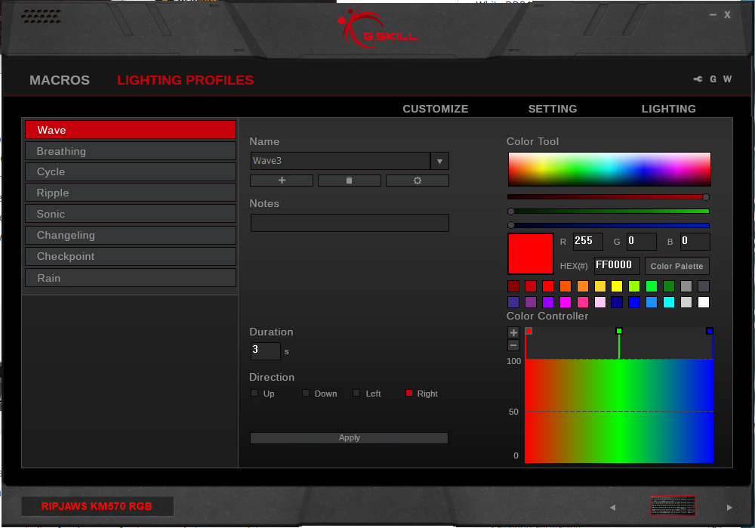This screenshot has height=528, width=755.
Task: Open the Color Palette button
Action: coord(676,266)
